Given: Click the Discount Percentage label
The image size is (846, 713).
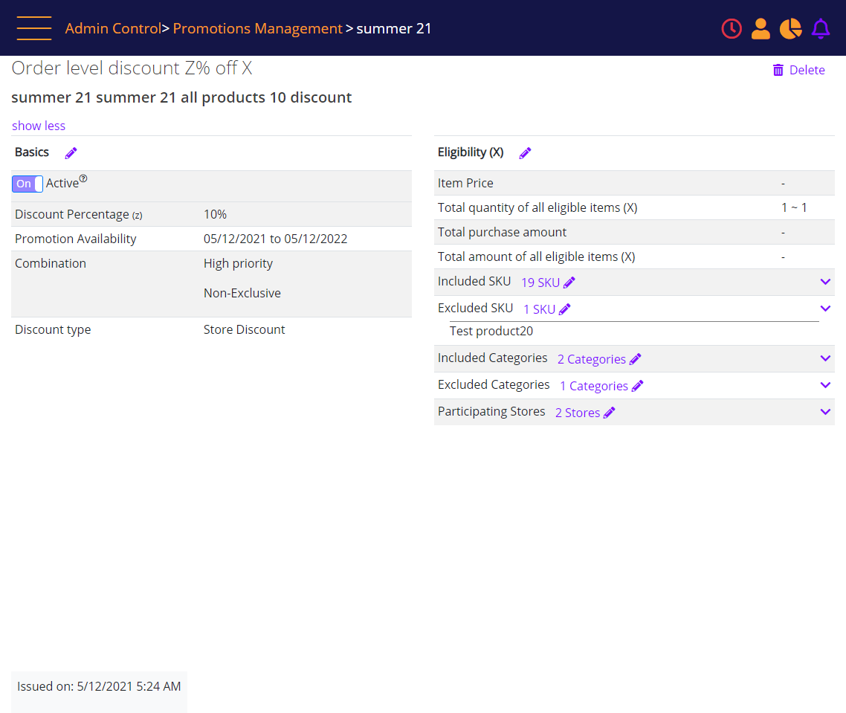Looking at the screenshot, I should tap(78, 214).
